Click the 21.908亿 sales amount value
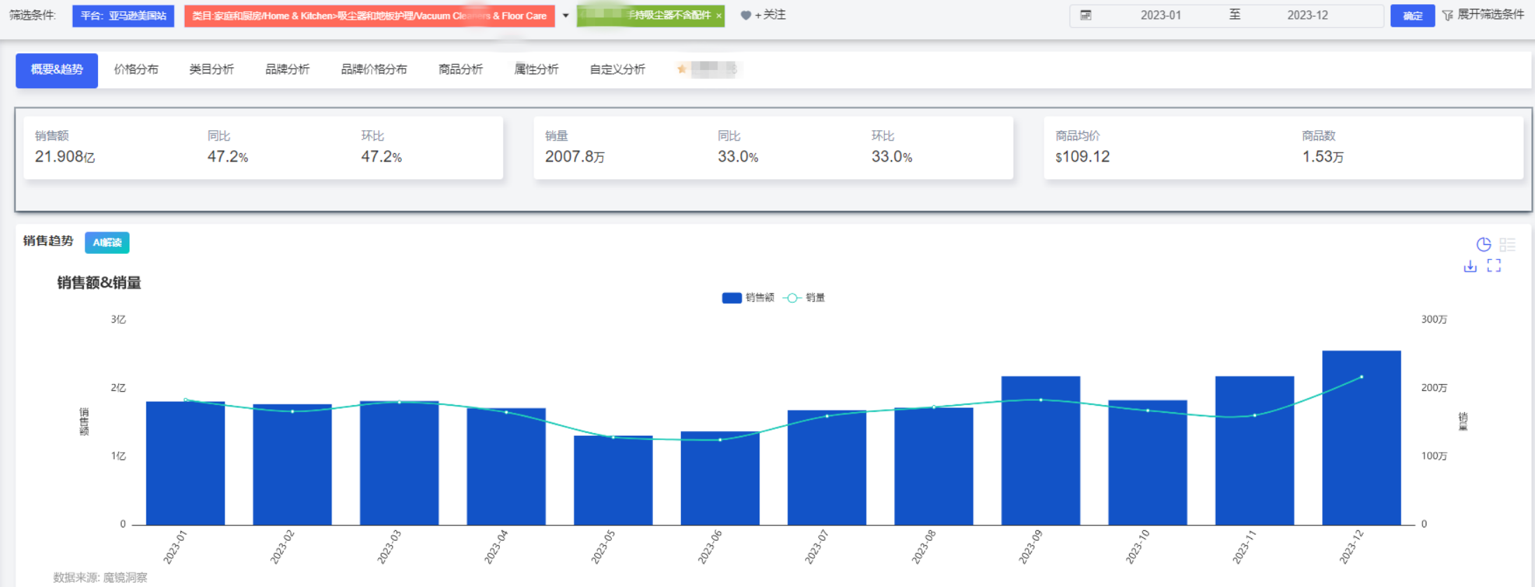 (65, 157)
